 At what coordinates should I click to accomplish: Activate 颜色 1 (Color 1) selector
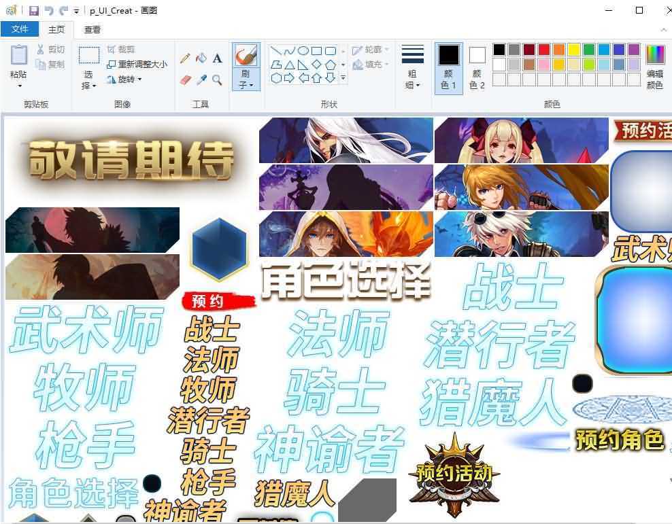[448, 67]
